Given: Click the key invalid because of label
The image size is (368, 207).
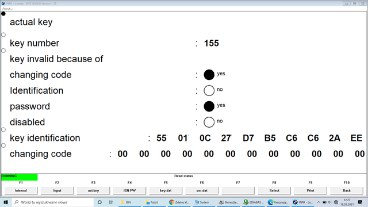Looking at the screenshot, I should pos(56,59).
